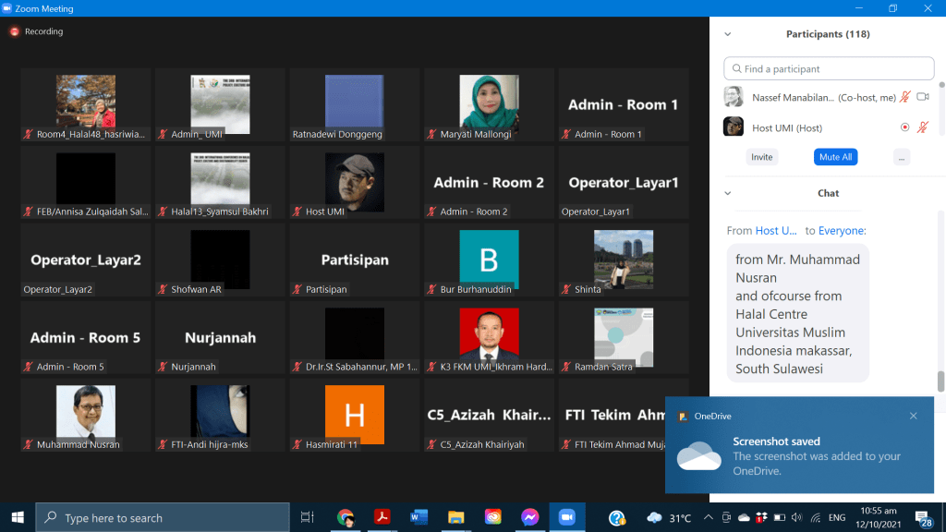Click the Host UMI sender link in chat
This screenshot has height=532, width=946.
click(776, 231)
